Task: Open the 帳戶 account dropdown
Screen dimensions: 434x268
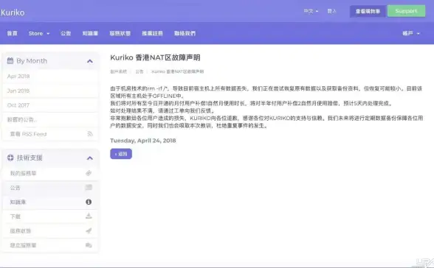Action: tap(411, 33)
